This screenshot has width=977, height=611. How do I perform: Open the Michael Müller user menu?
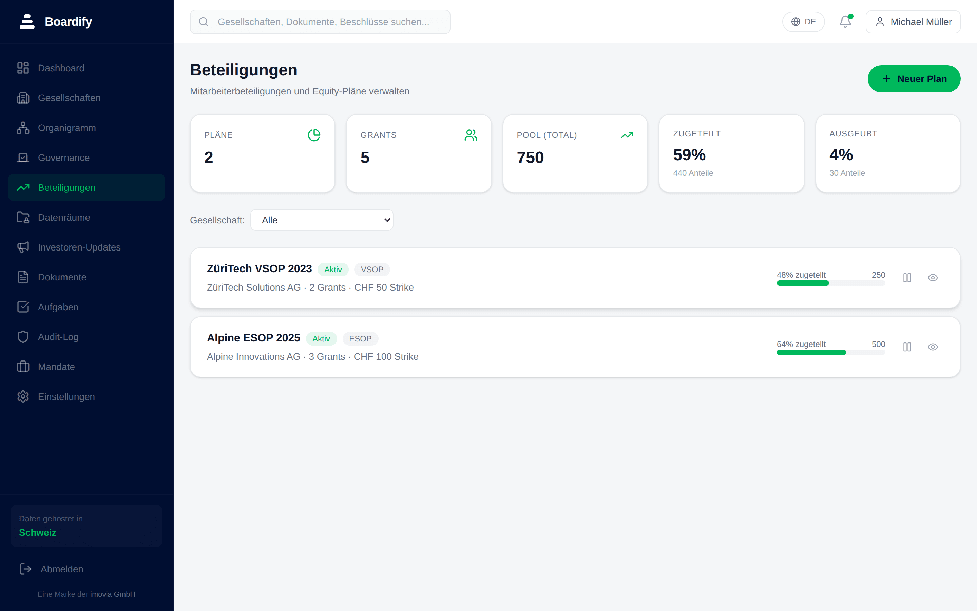[x=913, y=22]
